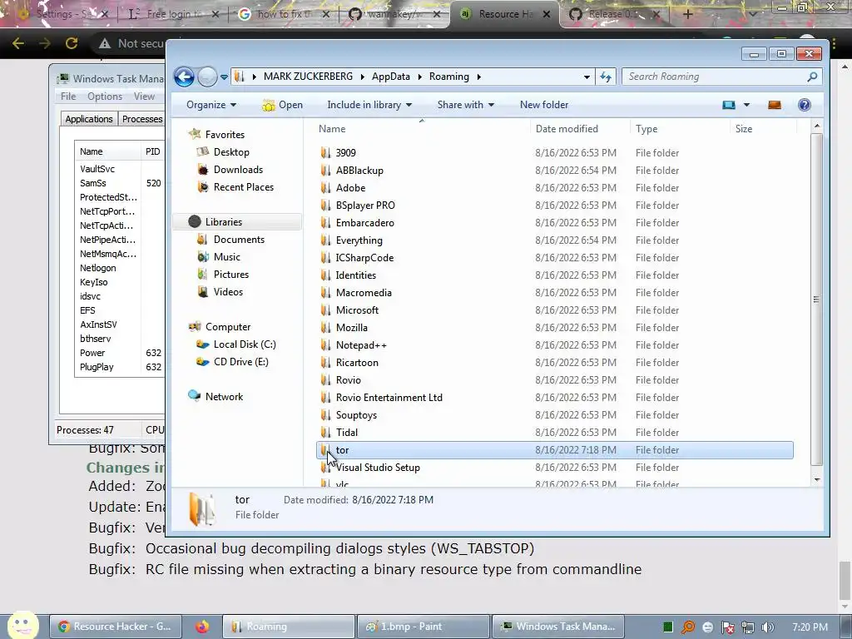Sort by Type column header
Image resolution: width=852 pixels, height=639 pixels.
[646, 129]
